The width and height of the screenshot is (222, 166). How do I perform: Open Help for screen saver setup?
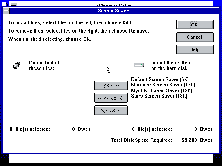click(x=195, y=49)
